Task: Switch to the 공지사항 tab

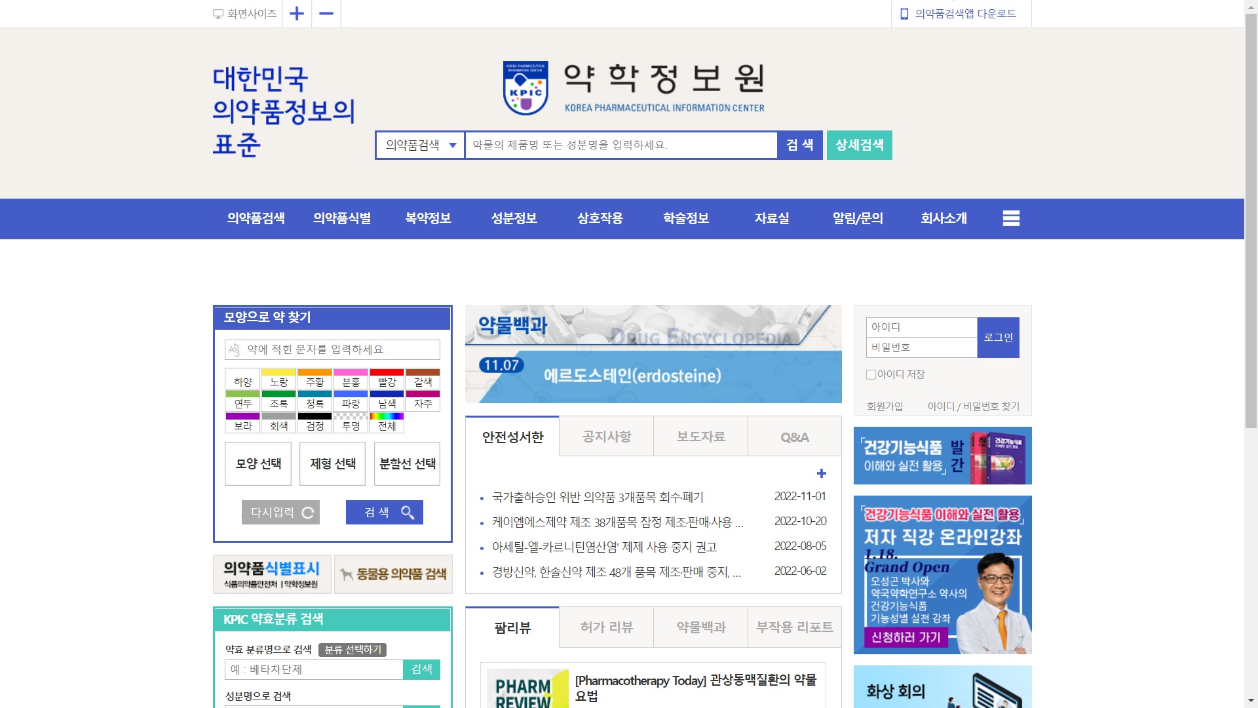Action: click(607, 437)
